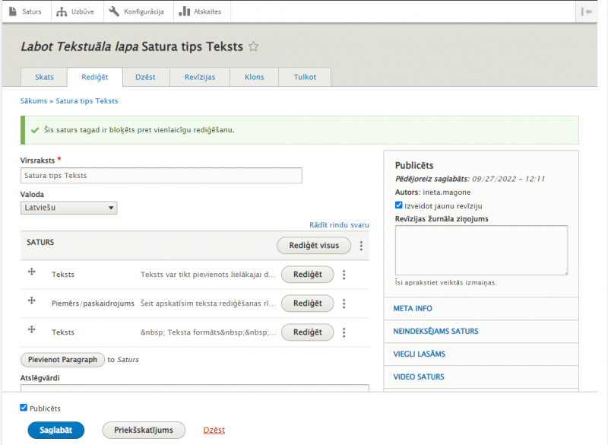Toggle Izveidot jaunu revīziju checkbox
The width and height of the screenshot is (608, 445).
click(x=398, y=205)
